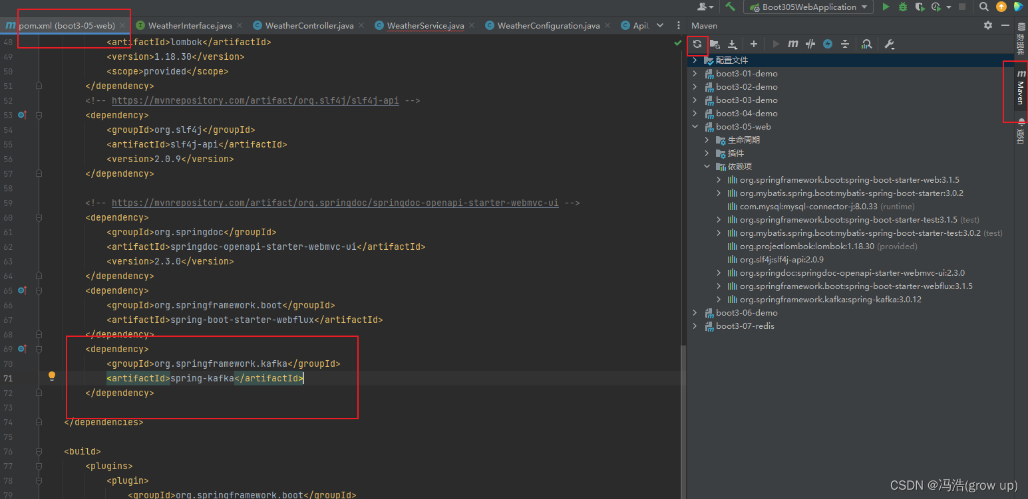Click the orange IDE update arrow
The width and height of the screenshot is (1028, 499).
click(x=1001, y=7)
